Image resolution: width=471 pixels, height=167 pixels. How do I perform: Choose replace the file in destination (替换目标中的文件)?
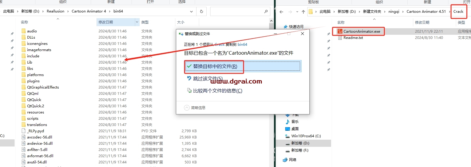(243, 66)
